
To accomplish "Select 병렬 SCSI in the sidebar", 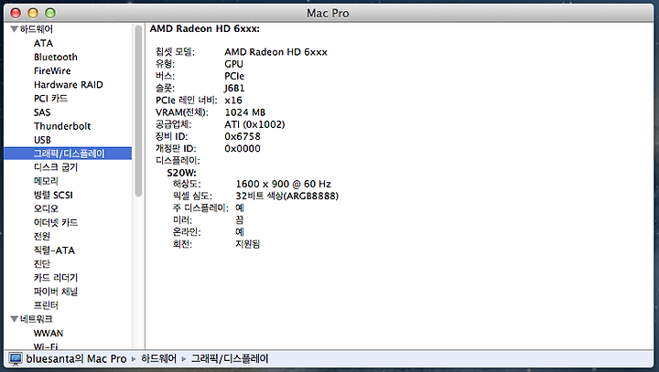I will point(53,195).
